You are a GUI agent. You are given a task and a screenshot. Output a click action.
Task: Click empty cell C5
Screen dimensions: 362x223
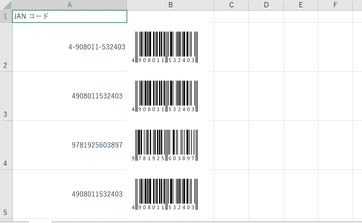tap(231, 194)
